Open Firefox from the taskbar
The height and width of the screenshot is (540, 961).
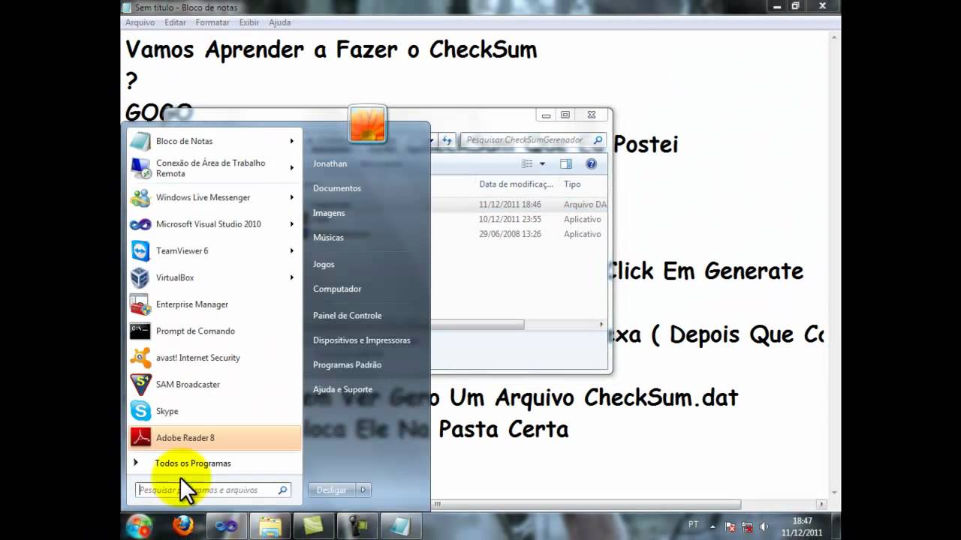182,526
